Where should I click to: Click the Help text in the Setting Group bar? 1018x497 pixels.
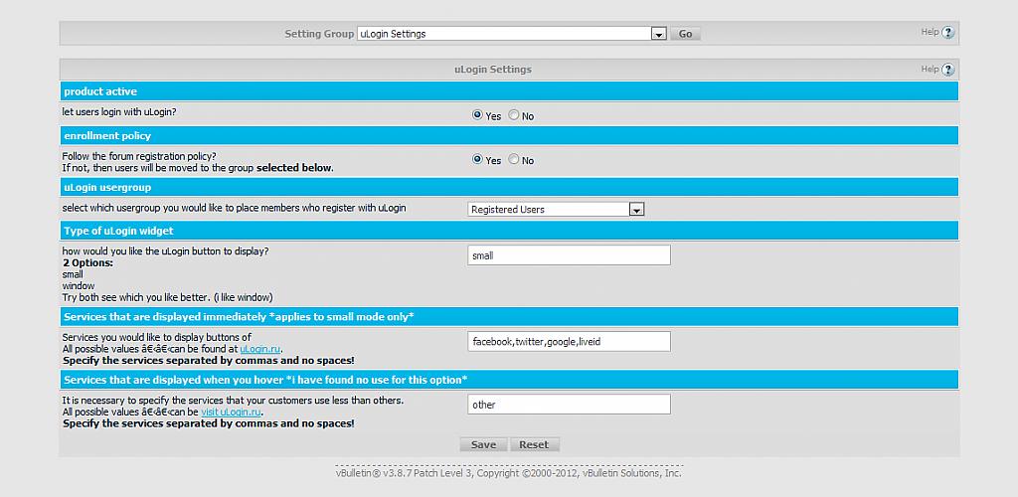[x=930, y=32]
